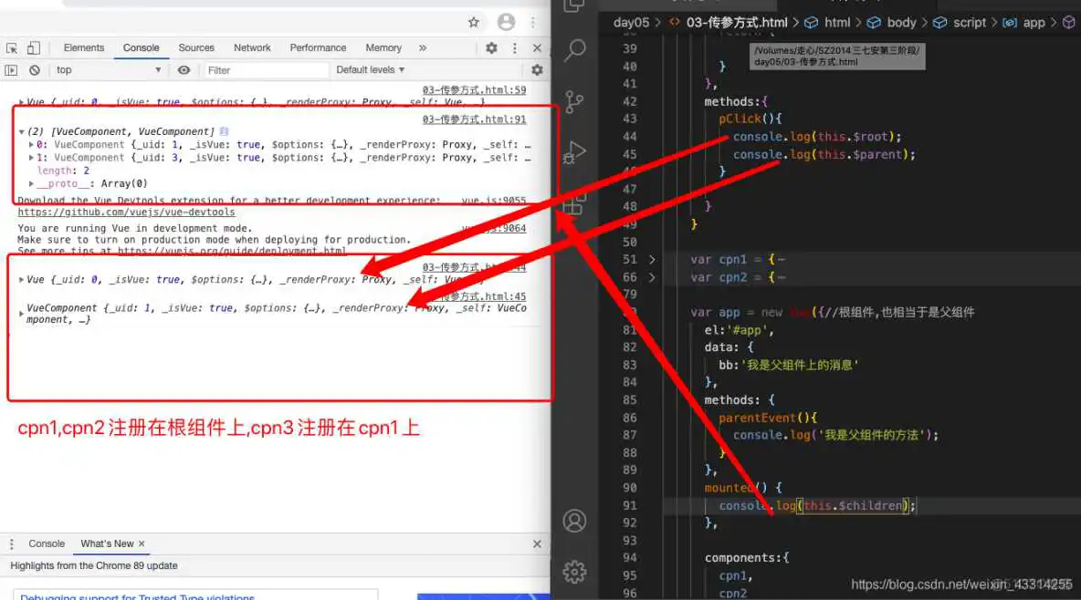Image resolution: width=1081 pixels, height=600 pixels.
Task: Open the 03-传参方式.html:91 source link
Action: [475, 119]
